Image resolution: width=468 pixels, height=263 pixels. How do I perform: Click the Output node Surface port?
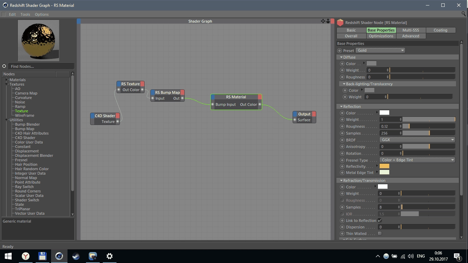tap(295, 120)
